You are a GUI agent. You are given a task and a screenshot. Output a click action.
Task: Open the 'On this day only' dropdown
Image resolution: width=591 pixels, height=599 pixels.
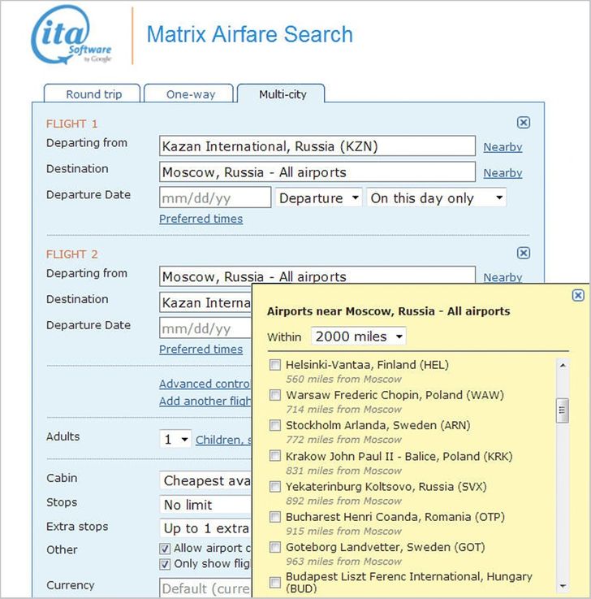point(436,197)
